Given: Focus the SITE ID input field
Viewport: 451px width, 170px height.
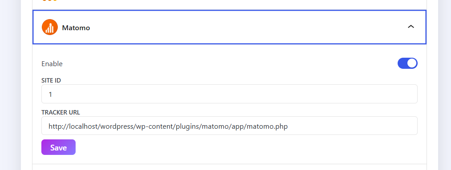Looking at the screenshot, I should click(229, 94).
